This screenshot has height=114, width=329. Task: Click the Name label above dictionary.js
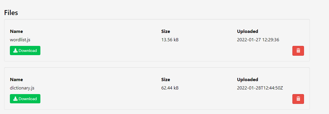(x=16, y=80)
